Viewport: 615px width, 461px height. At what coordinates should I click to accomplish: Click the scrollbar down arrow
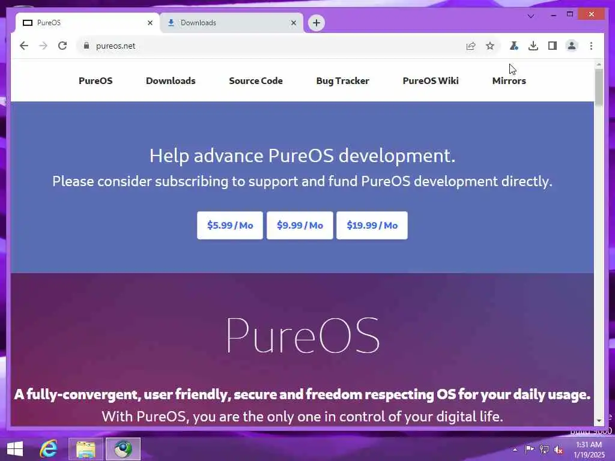[599, 421]
